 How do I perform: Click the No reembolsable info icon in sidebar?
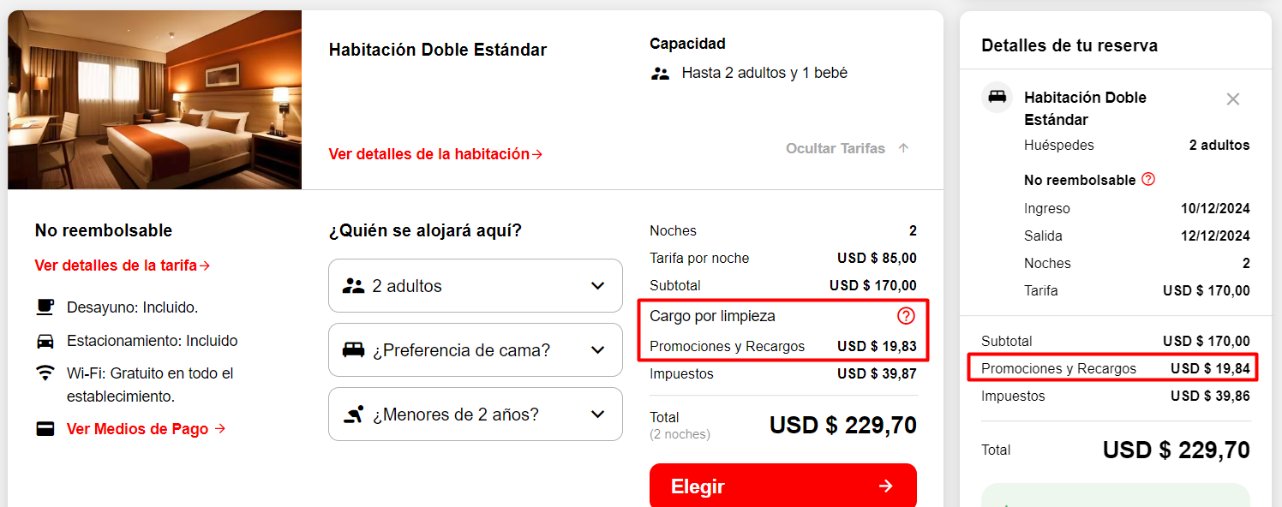pyautogui.click(x=1149, y=180)
